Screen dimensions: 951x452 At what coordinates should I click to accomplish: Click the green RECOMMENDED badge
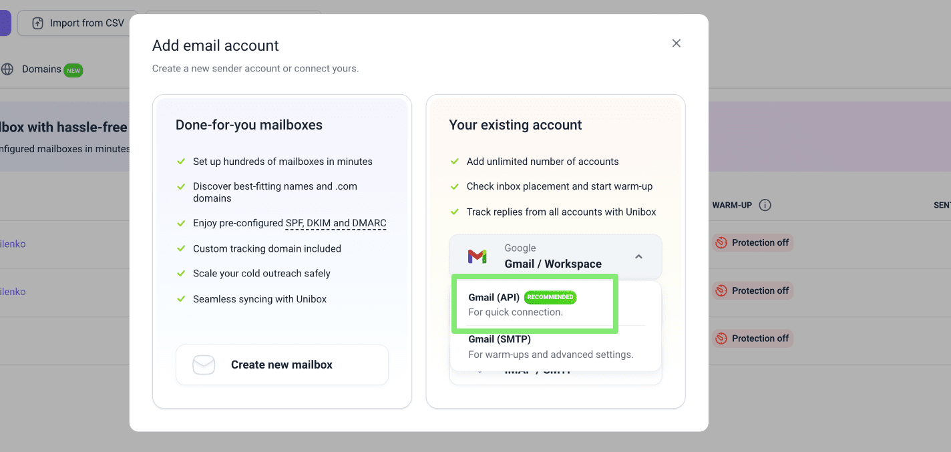(x=550, y=297)
